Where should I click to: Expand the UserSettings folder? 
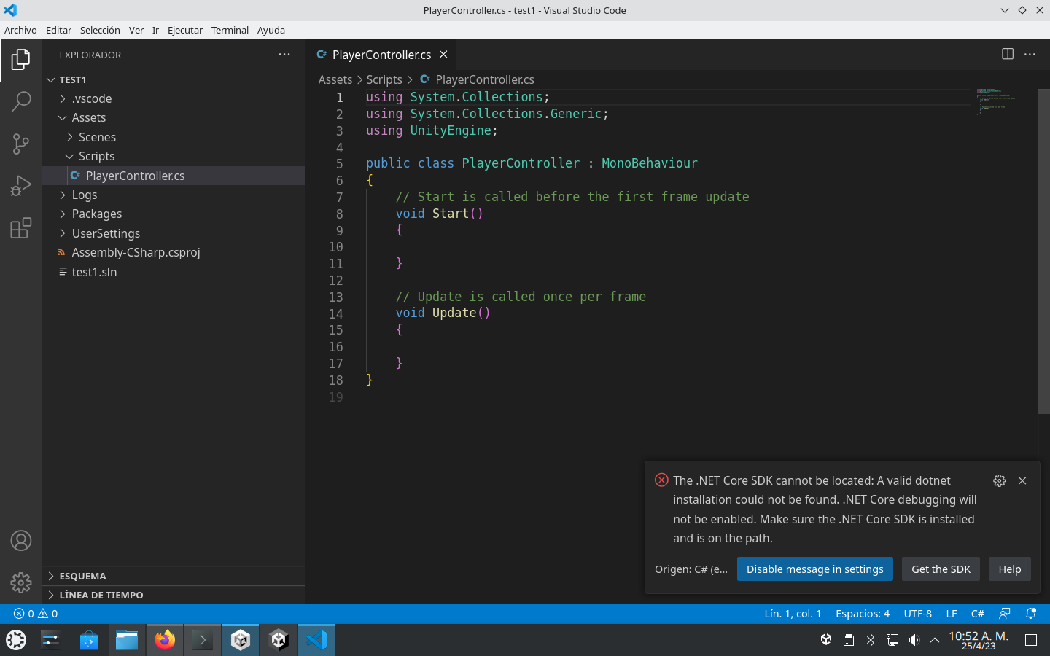point(174,233)
